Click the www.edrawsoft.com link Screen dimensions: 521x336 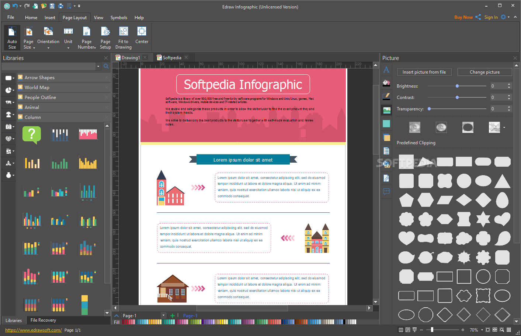[33, 330]
